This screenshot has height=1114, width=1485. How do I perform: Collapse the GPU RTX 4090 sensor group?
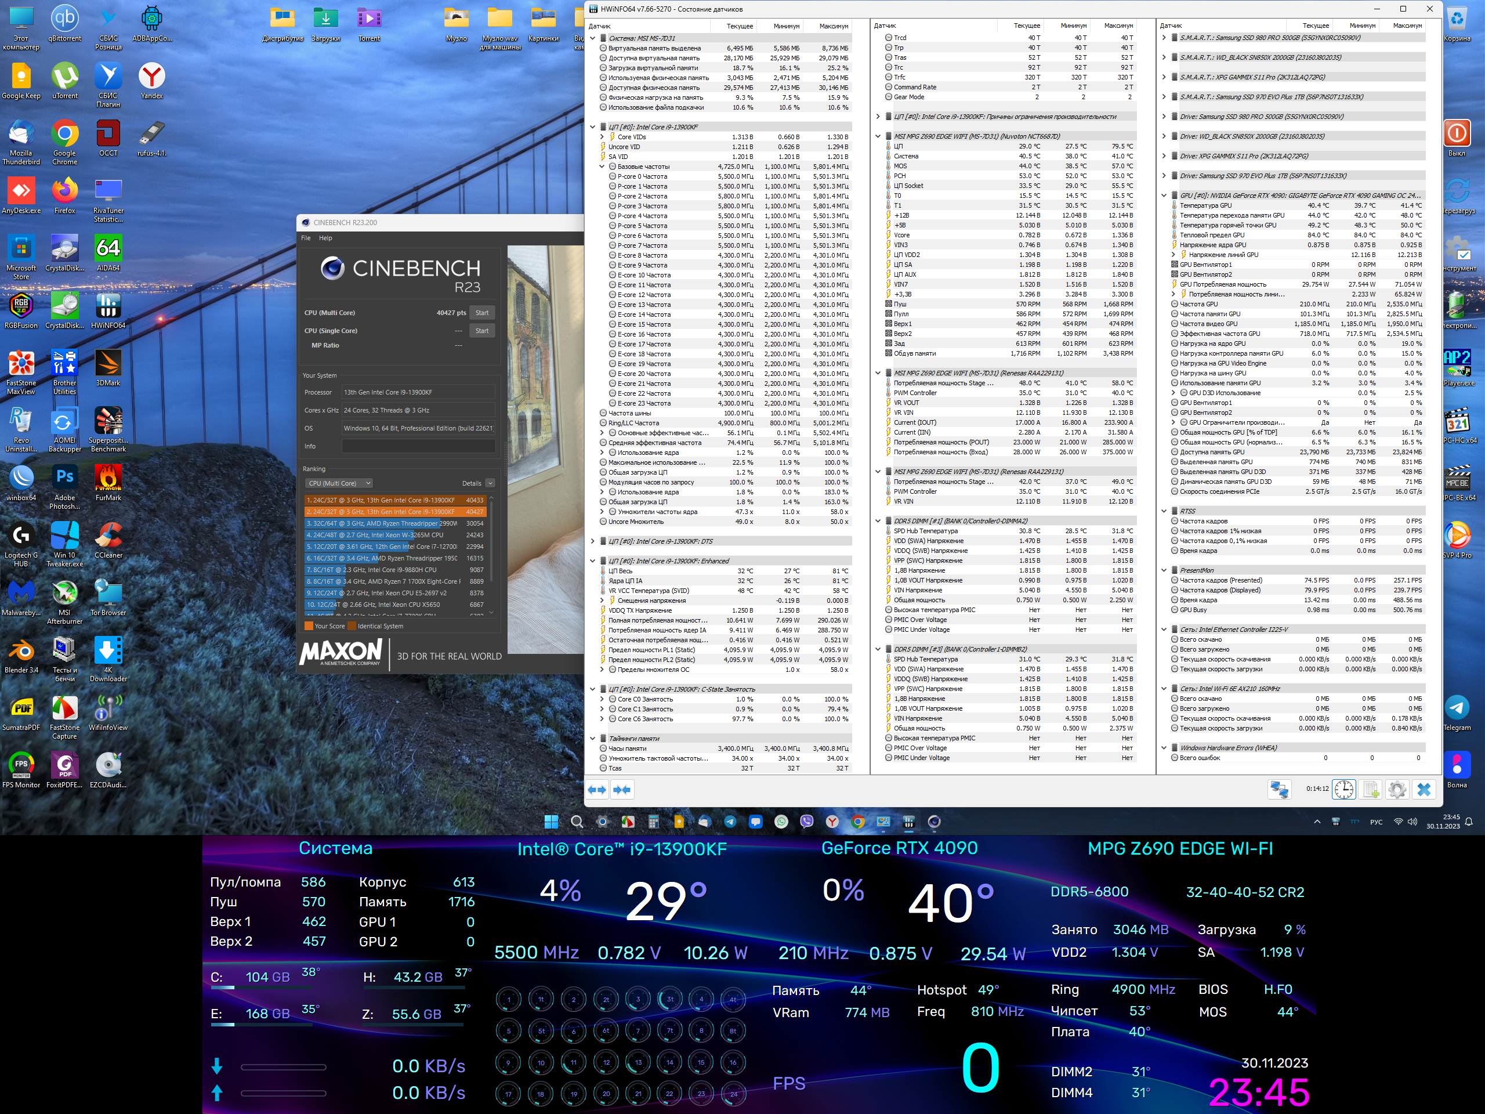(x=1164, y=196)
